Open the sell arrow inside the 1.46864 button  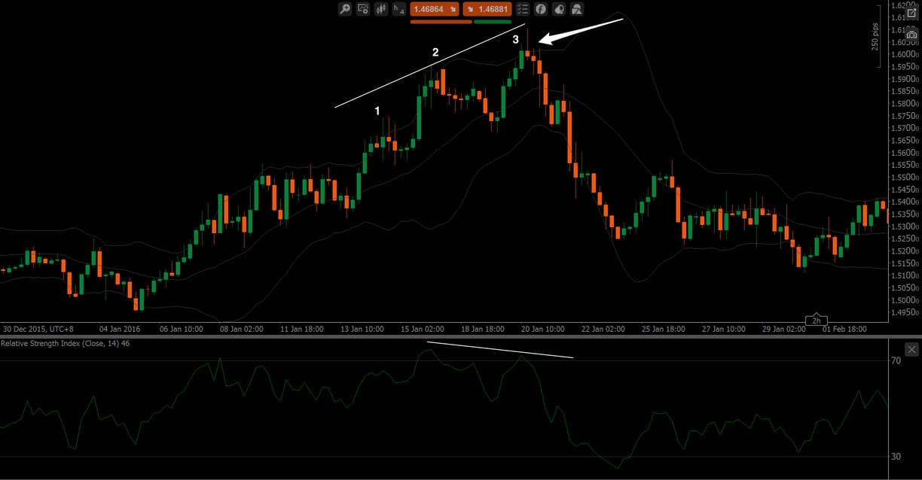pos(453,8)
